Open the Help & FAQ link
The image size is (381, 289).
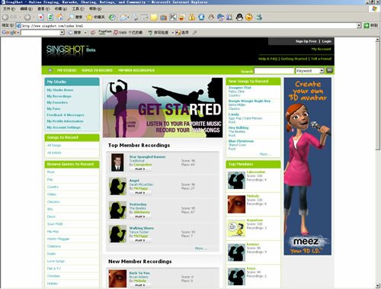click(267, 59)
